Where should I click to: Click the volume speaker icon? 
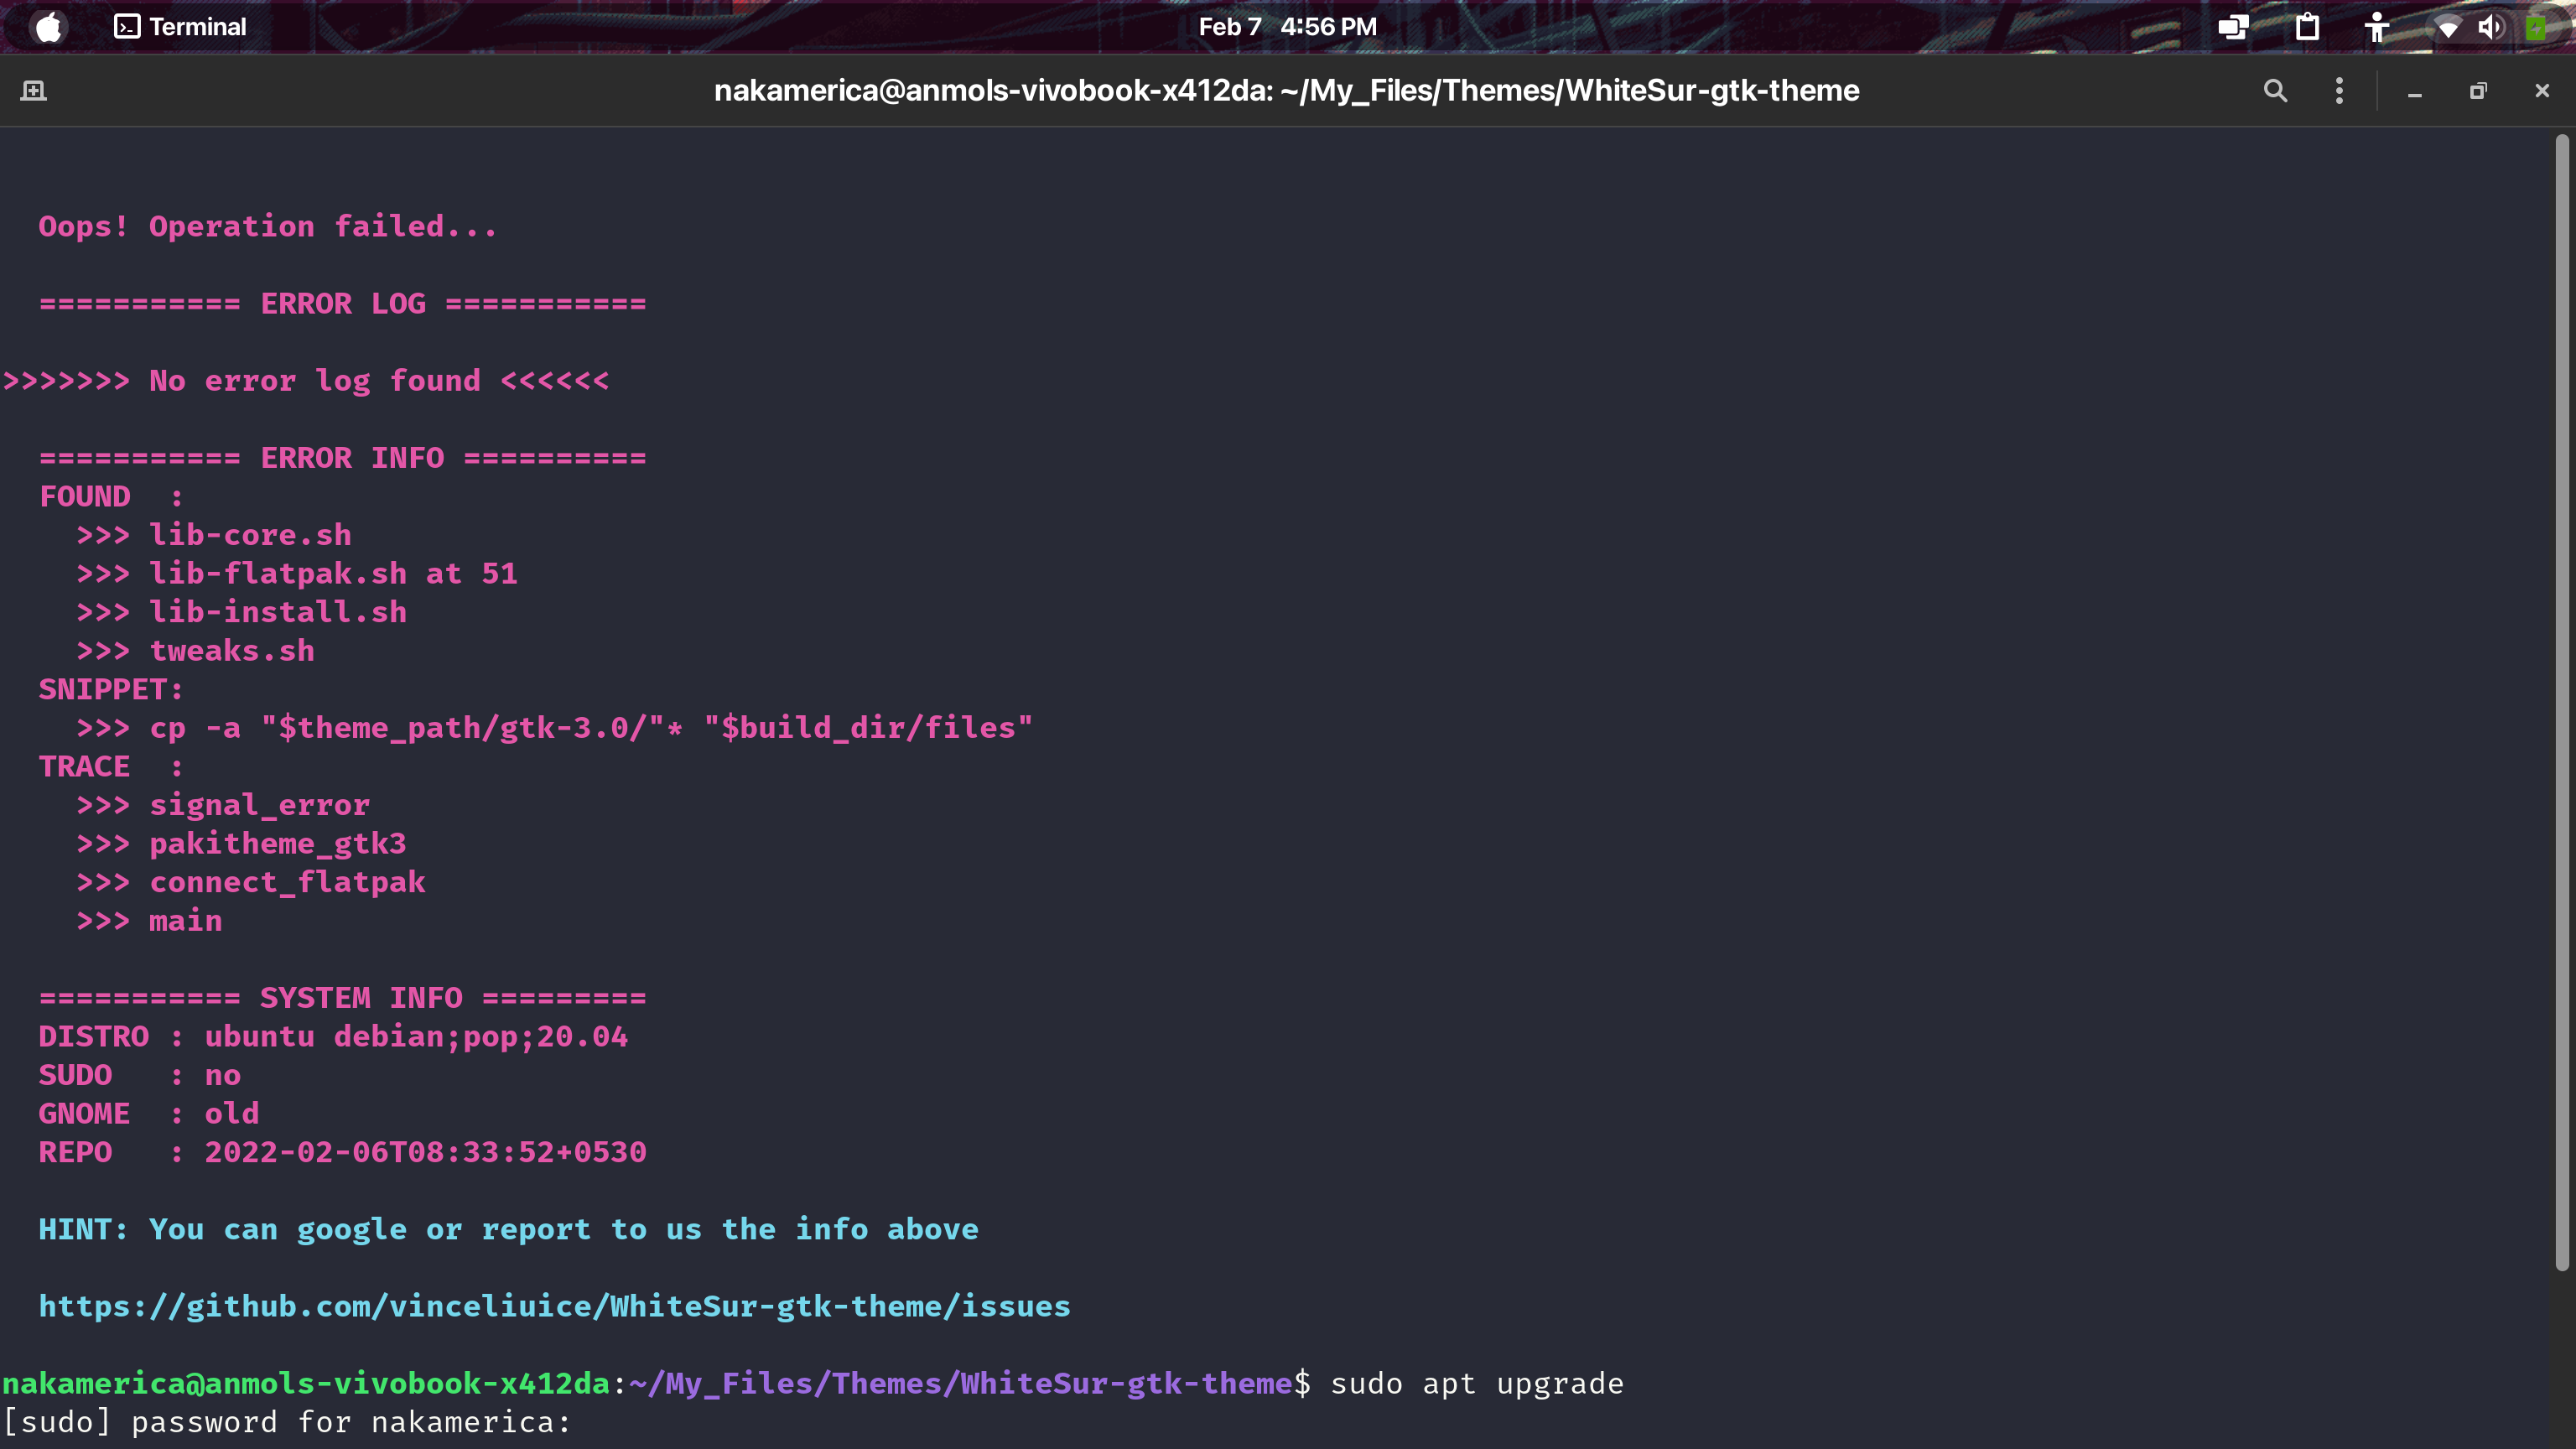[x=2490, y=27]
